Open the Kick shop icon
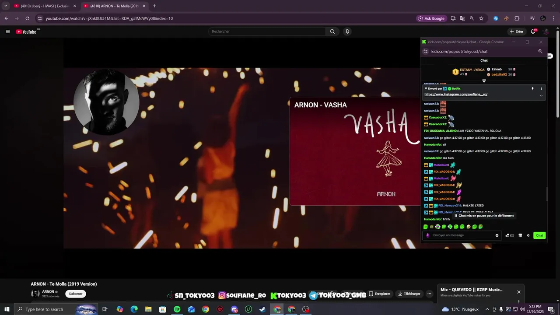The image size is (560, 315). coord(520,235)
